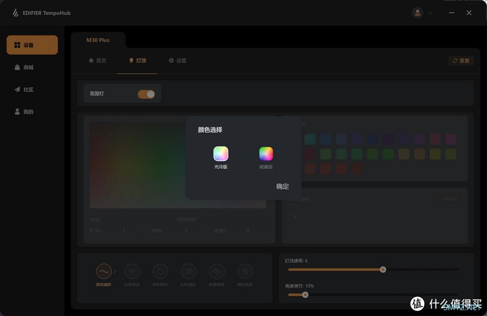The height and width of the screenshot is (316, 487).
Task: Toggle the 氛围灯 ambient light switch
Action: (x=146, y=94)
